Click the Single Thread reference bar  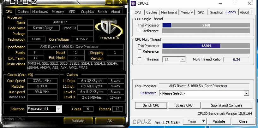[206, 31]
